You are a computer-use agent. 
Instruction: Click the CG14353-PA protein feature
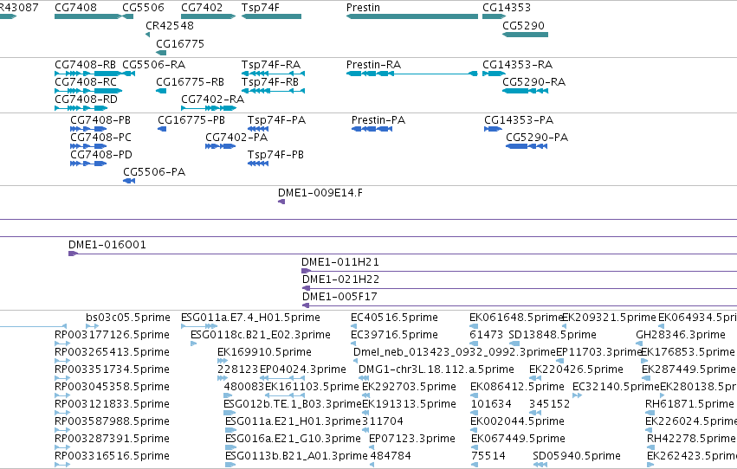tap(493, 129)
